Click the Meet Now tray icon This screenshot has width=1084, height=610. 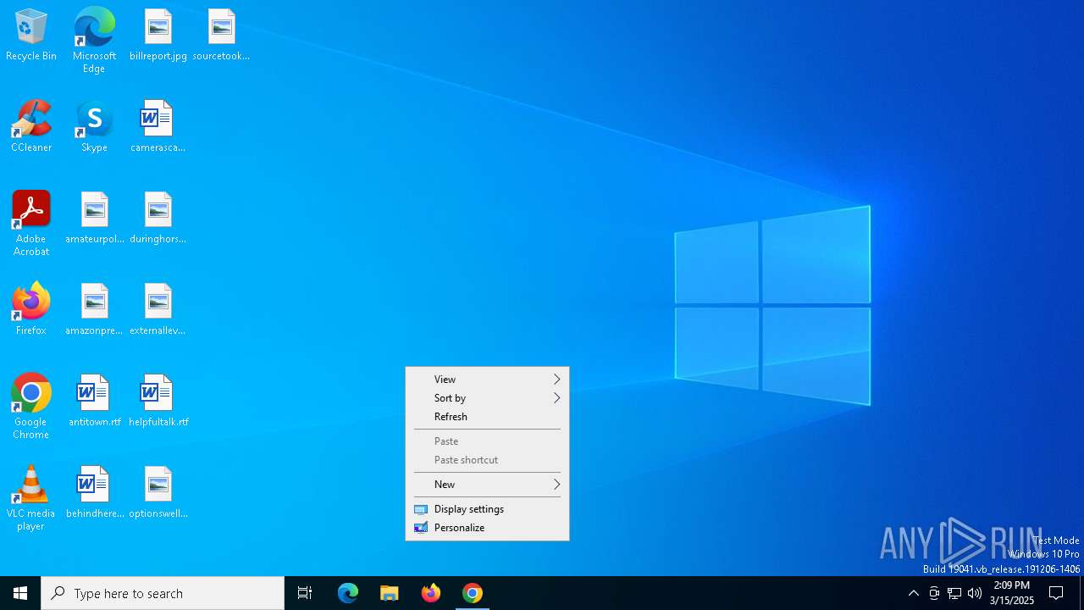(934, 593)
